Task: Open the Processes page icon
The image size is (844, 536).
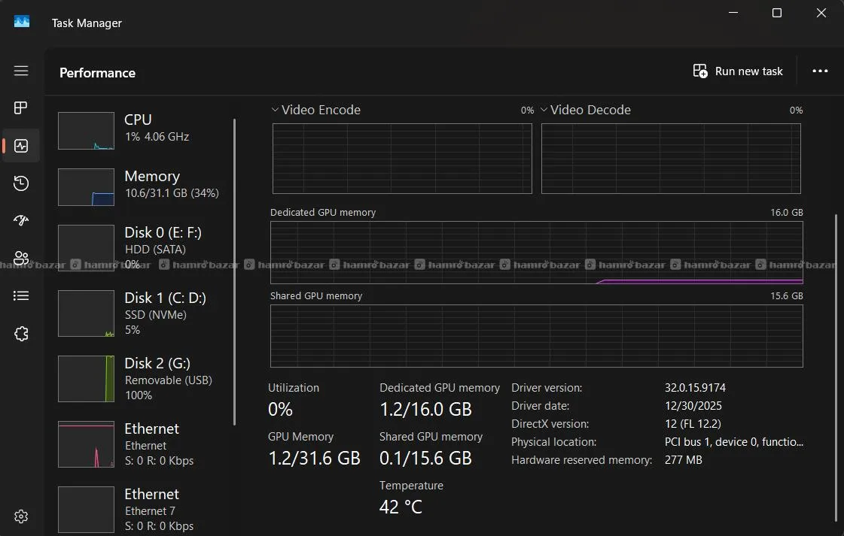Action: 21,108
